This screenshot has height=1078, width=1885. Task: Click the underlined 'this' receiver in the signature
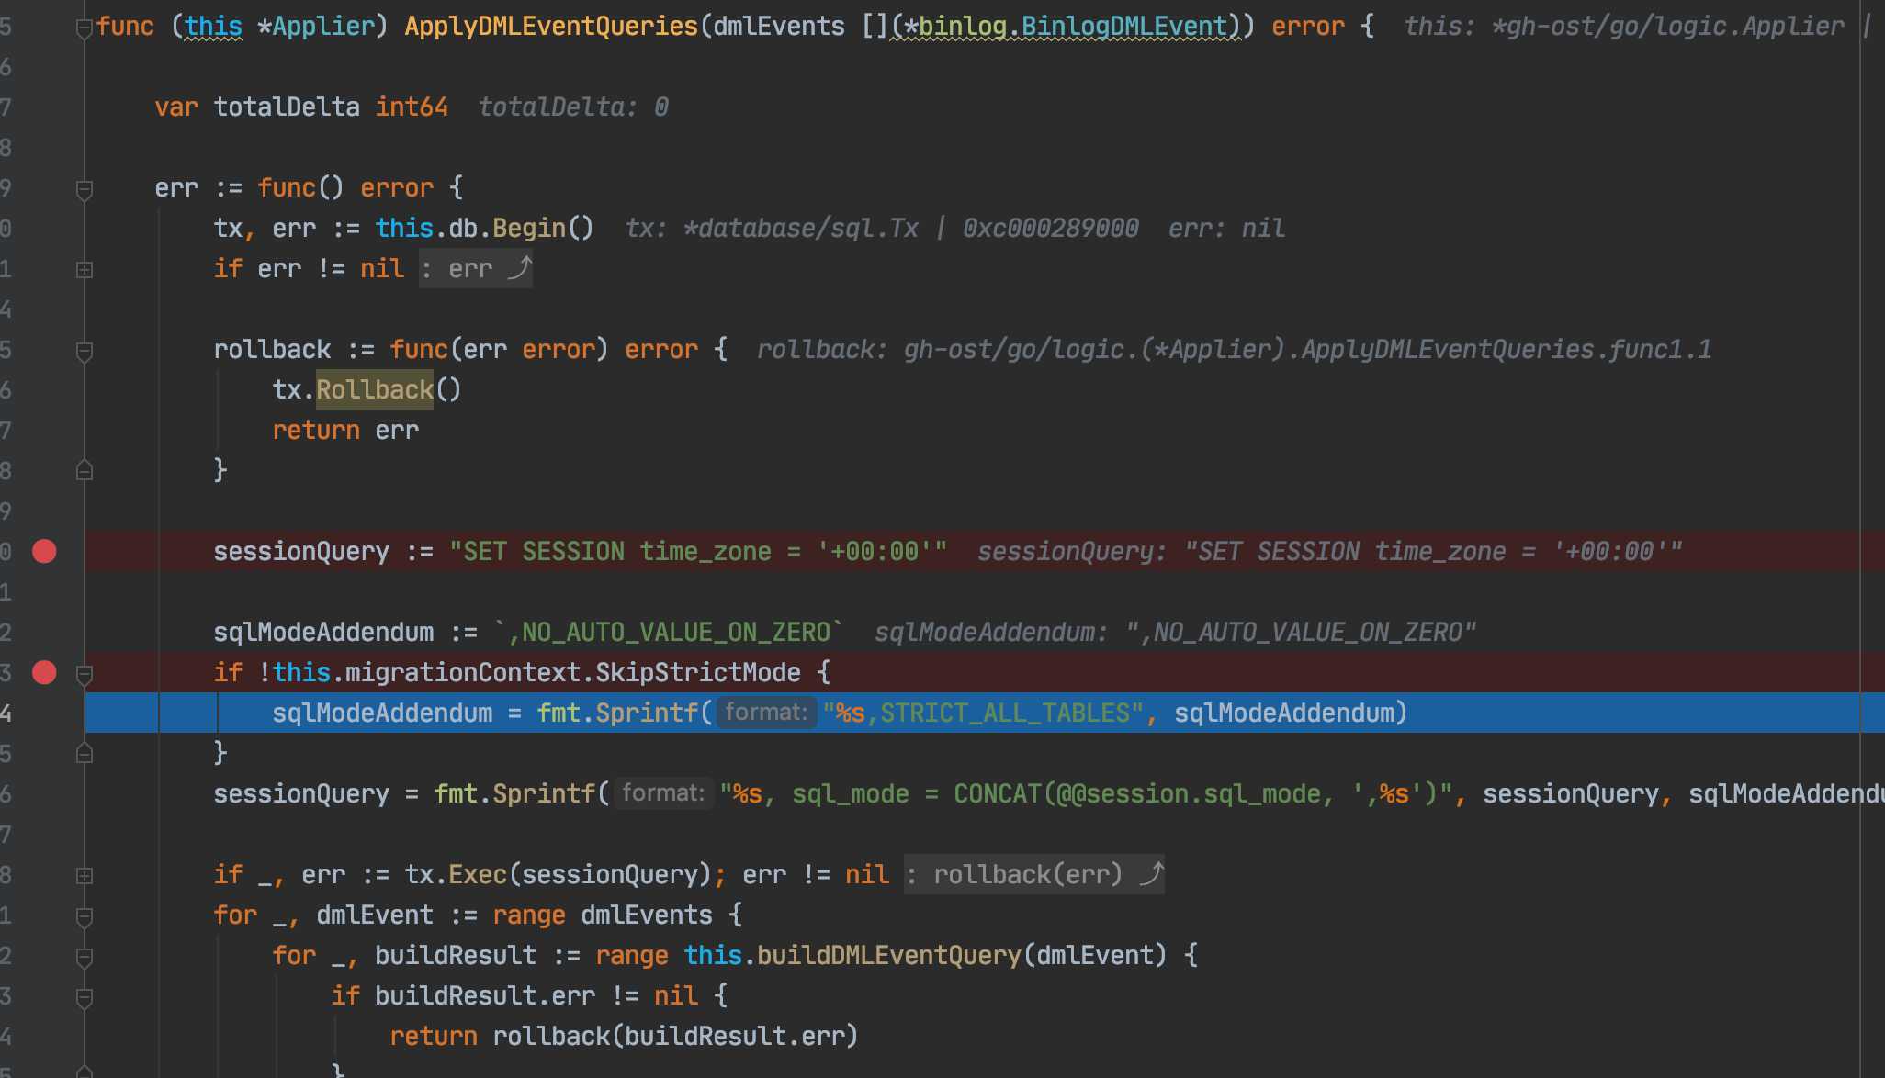coord(214,26)
